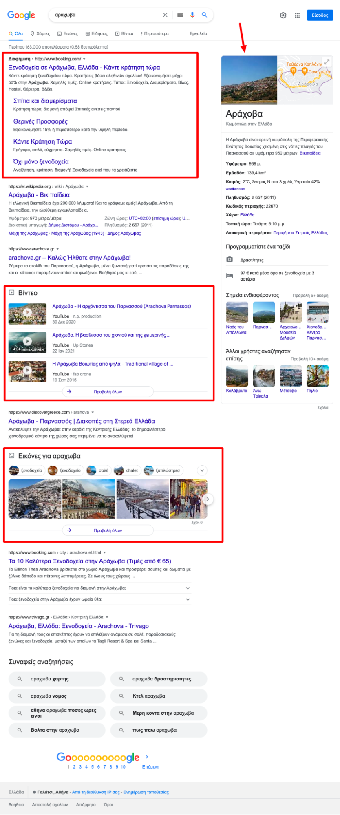This screenshot has width=340, height=815.
Task: Switch to the Ειδήσεις tab
Action: coord(97,34)
